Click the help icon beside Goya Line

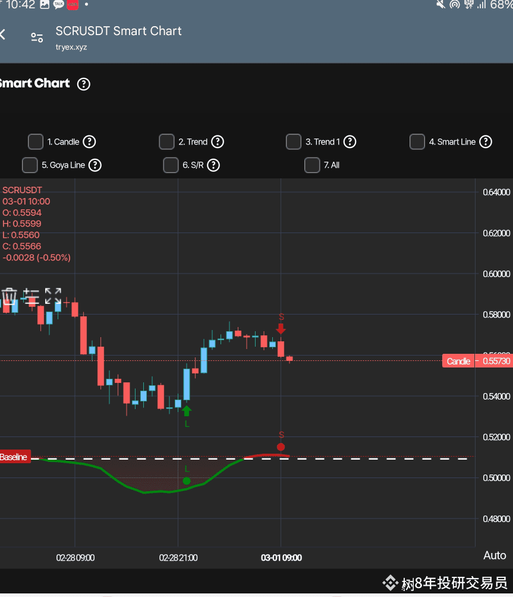point(95,165)
